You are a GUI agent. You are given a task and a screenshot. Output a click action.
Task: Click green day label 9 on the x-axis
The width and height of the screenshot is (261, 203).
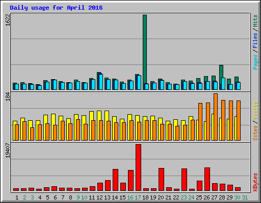point(78,197)
